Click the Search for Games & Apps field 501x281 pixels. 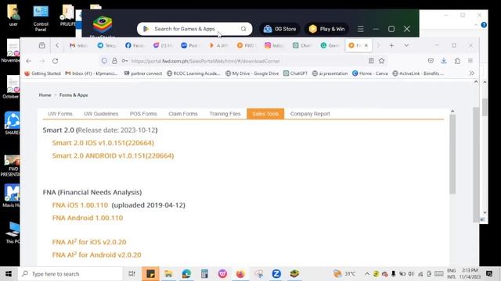[194, 29]
